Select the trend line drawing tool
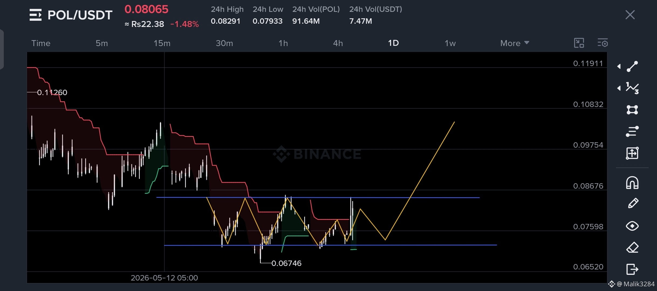Screen dimensions: 657x291 click(x=632, y=66)
